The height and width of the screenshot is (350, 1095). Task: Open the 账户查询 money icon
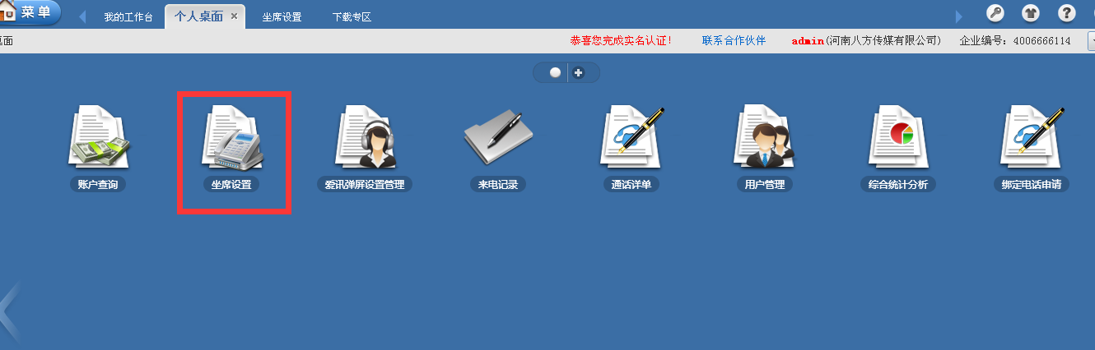click(98, 138)
